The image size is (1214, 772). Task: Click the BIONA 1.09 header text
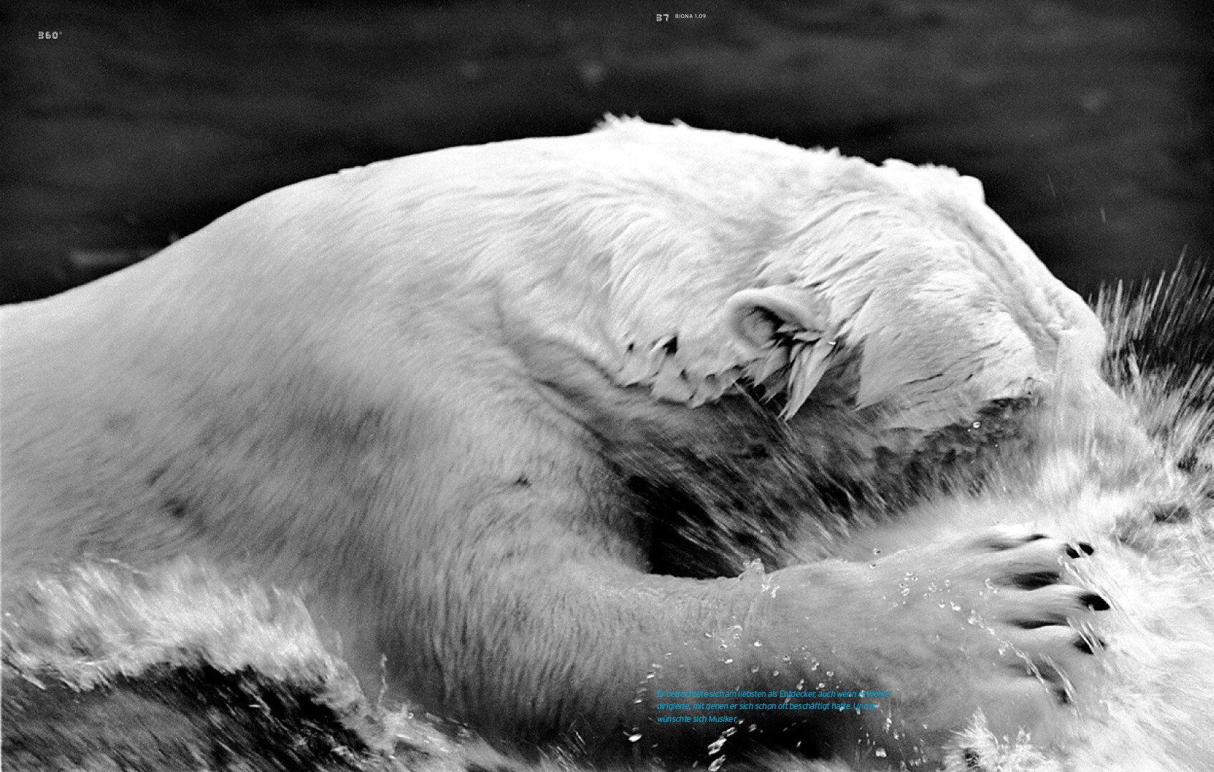(x=690, y=16)
